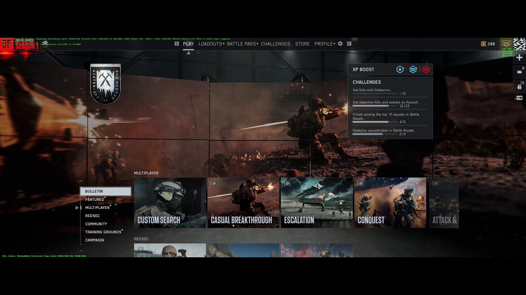Screen dimensions: 526x295
Task: Open the Casual Breakthrough mode card
Action: click(243, 203)
